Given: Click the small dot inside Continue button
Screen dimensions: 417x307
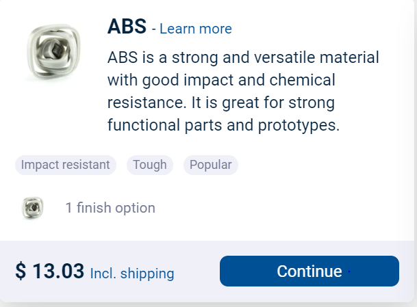Looking at the screenshot, I should (x=349, y=271).
